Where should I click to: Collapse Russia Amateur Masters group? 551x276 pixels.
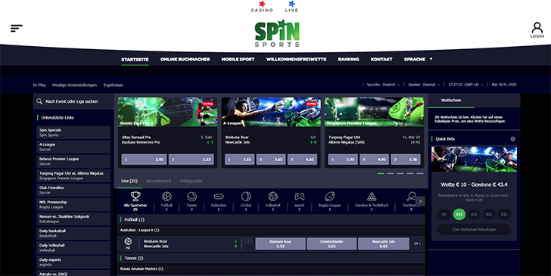[271, 269]
